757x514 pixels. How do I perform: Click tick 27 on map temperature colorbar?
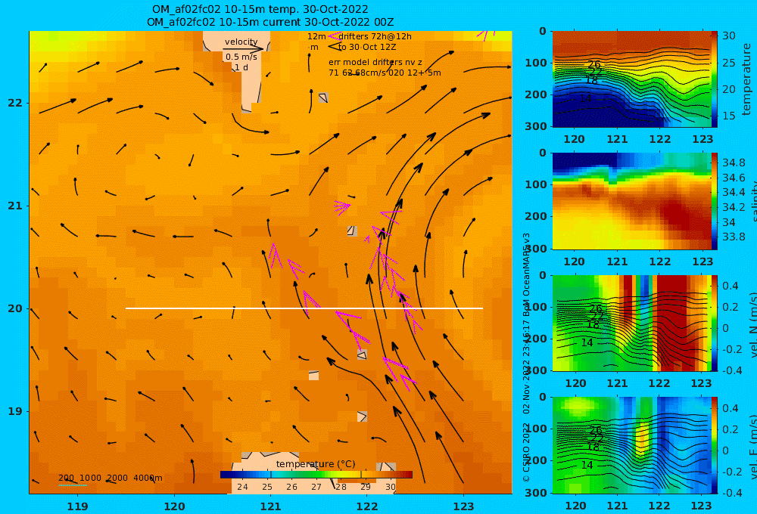point(316,487)
